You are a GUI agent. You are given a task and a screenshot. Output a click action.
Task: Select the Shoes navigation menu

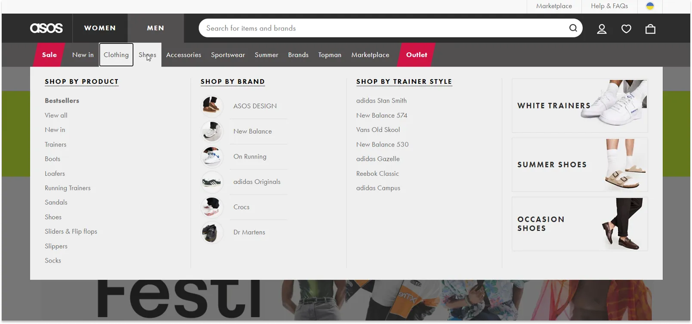pos(147,55)
